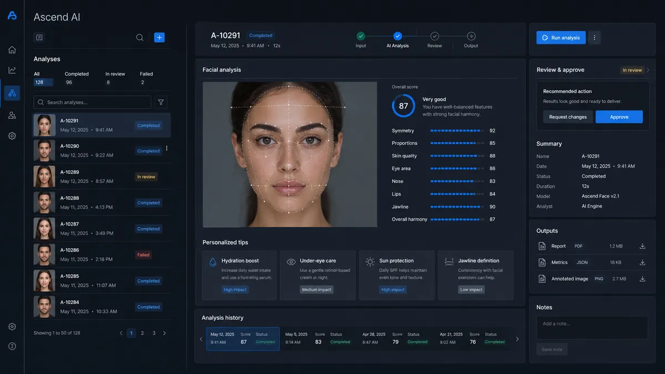Image resolution: width=665 pixels, height=374 pixels.
Task: Expand the Review & approve chevron
Action: (x=648, y=70)
